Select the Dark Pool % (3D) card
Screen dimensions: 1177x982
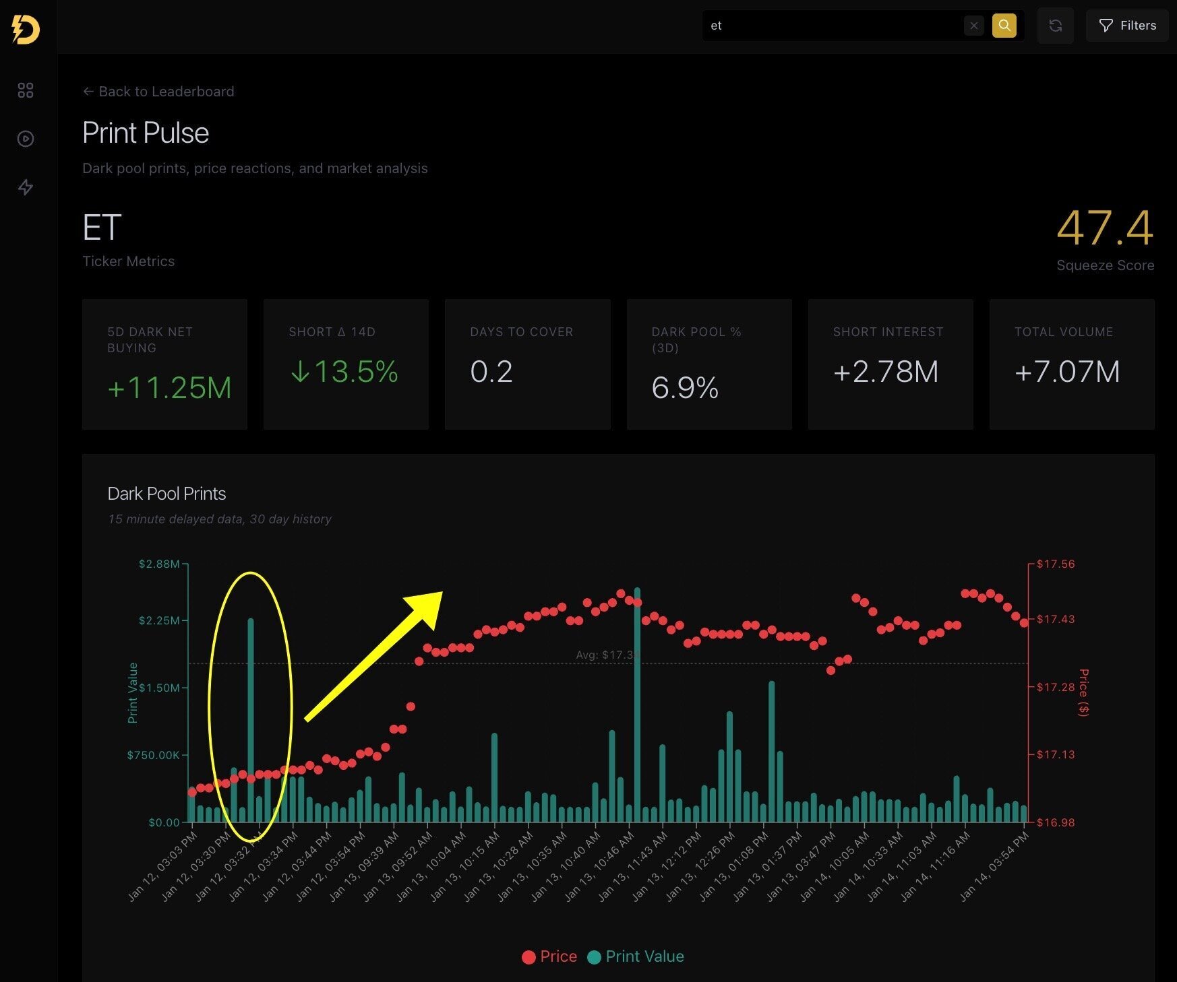pos(708,364)
